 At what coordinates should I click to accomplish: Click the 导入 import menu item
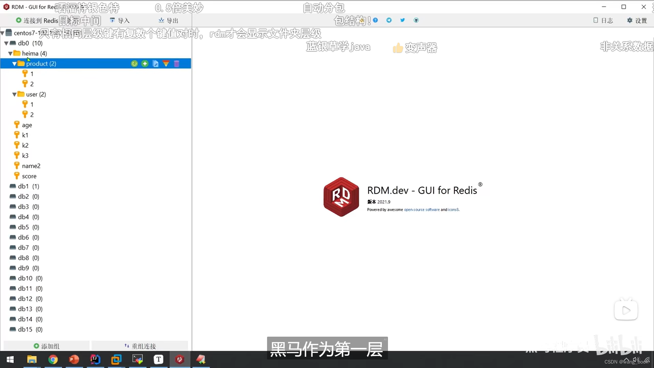point(120,20)
